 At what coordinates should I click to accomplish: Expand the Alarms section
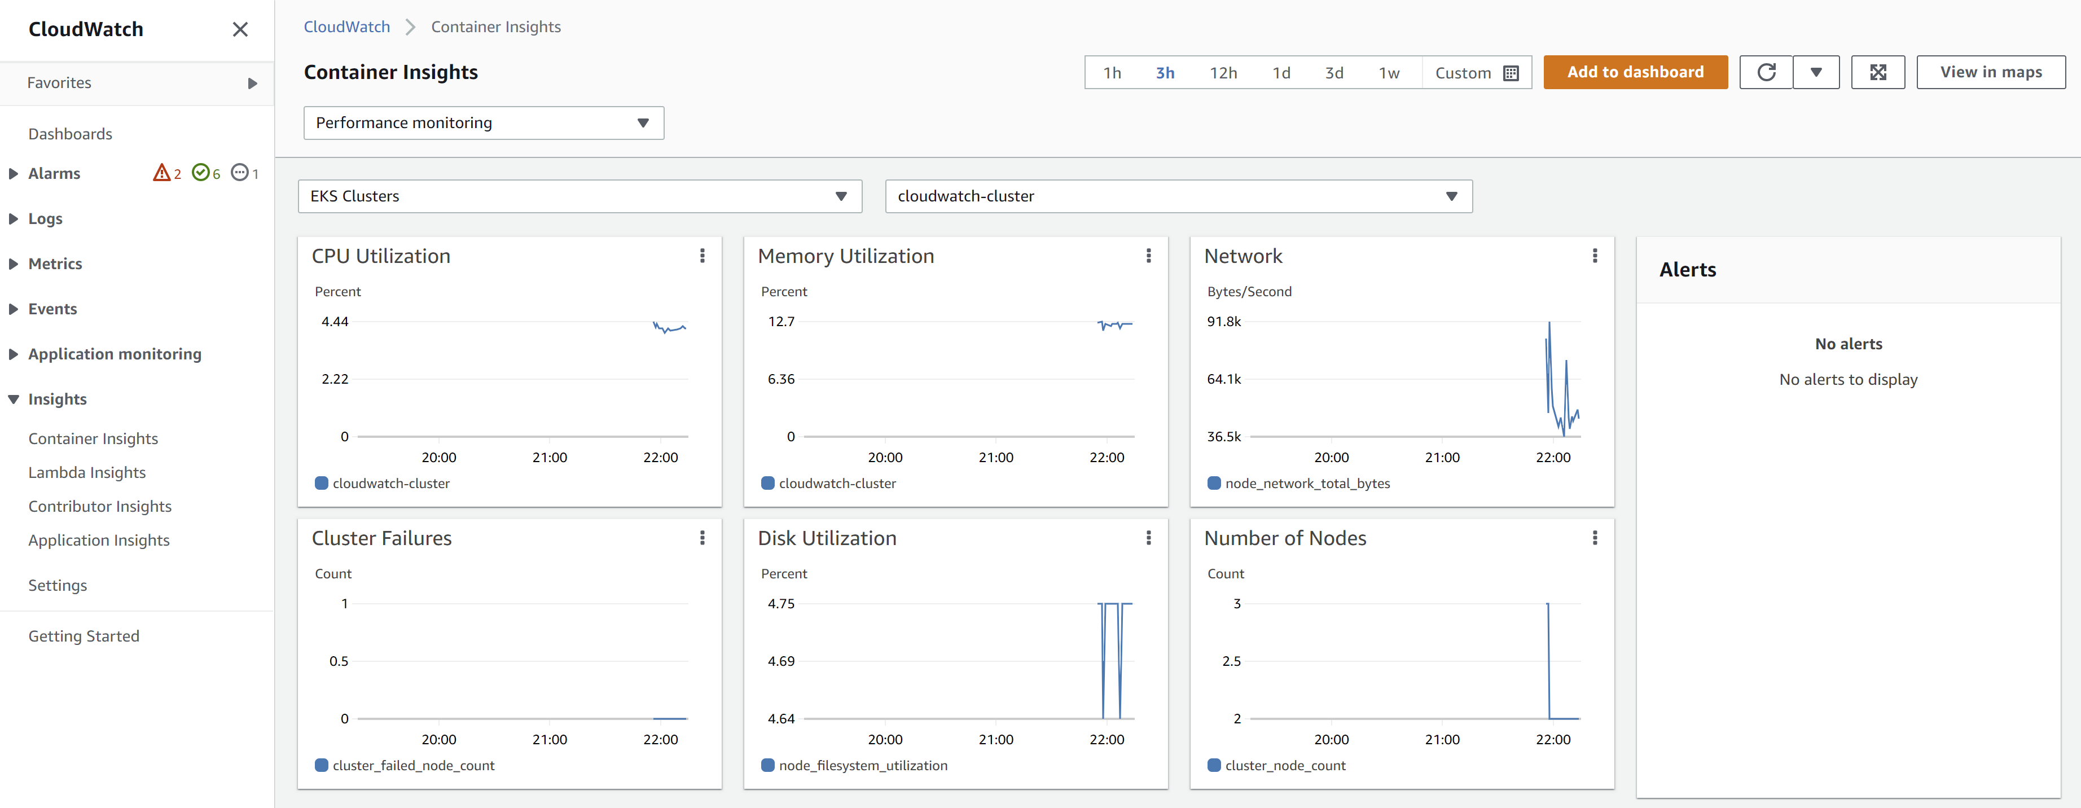(14, 174)
